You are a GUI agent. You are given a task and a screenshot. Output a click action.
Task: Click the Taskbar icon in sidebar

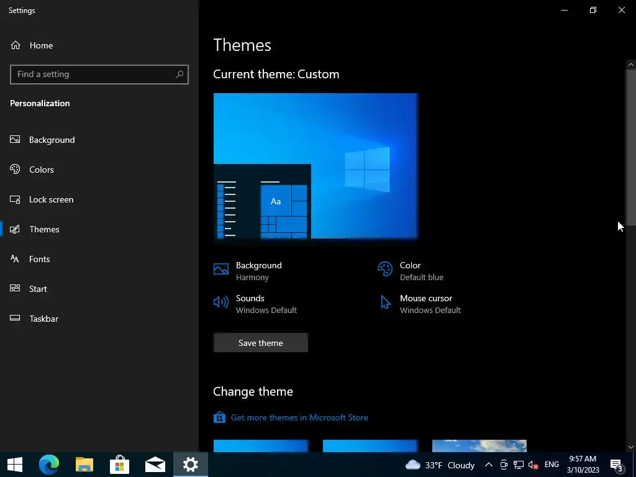[15, 318]
